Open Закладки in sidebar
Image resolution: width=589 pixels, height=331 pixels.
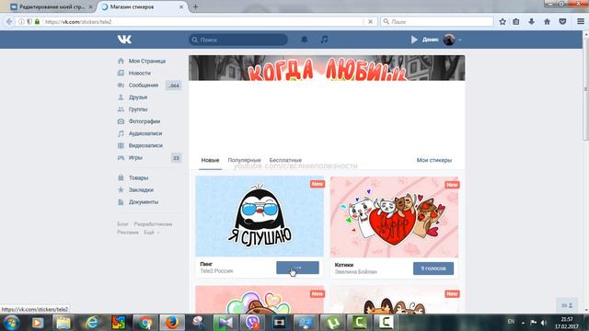tap(141, 190)
